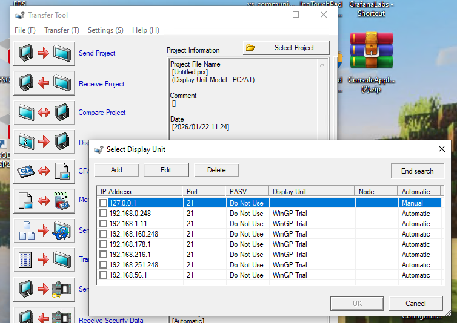
Task: Click the CF Card transfer icon
Action: [x=45, y=171]
